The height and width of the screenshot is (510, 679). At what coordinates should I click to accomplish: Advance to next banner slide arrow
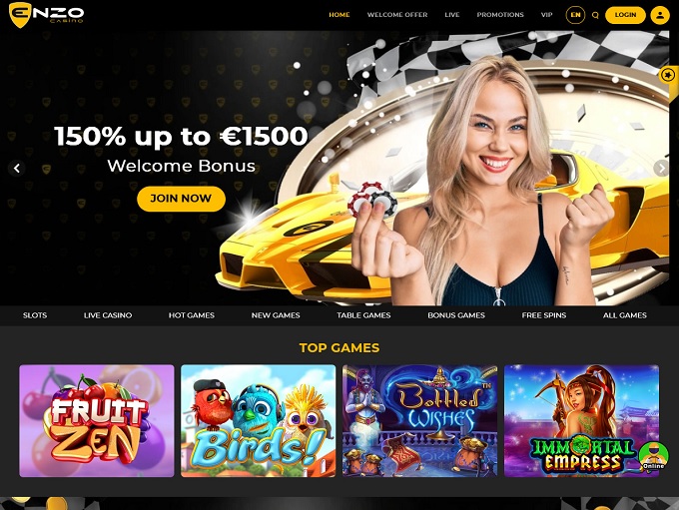[x=661, y=168]
